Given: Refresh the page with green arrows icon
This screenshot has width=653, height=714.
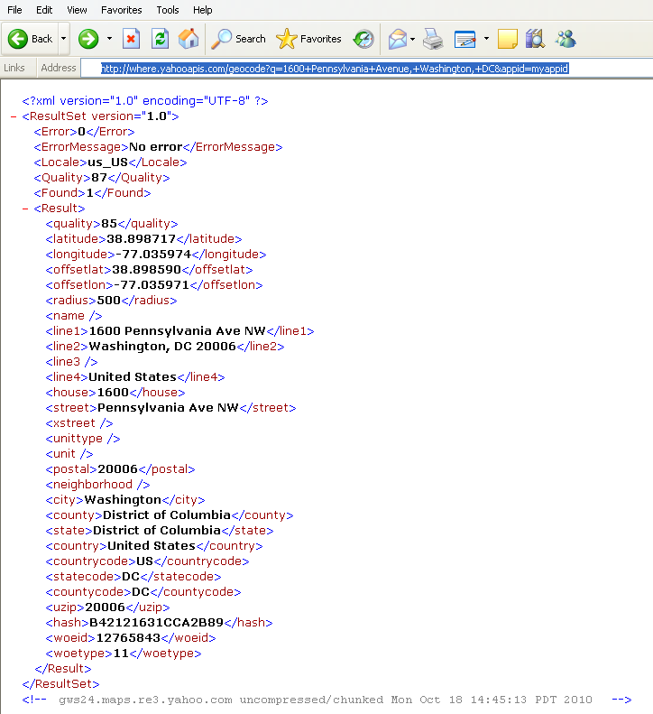Looking at the screenshot, I should [x=161, y=39].
